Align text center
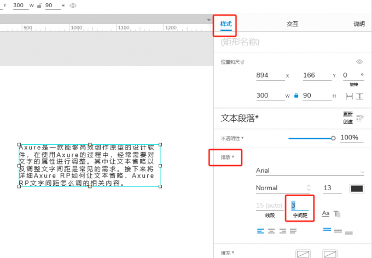This screenshot has height=258, width=372. pyautogui.click(x=271, y=231)
